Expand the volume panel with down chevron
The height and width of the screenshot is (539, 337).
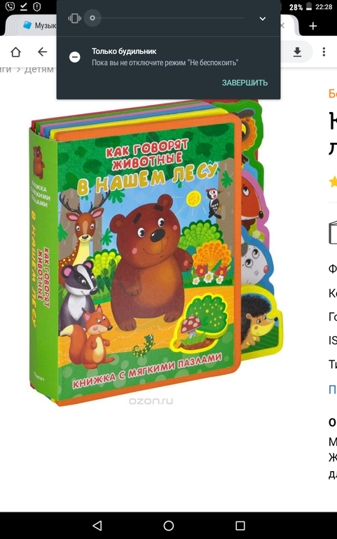click(263, 19)
